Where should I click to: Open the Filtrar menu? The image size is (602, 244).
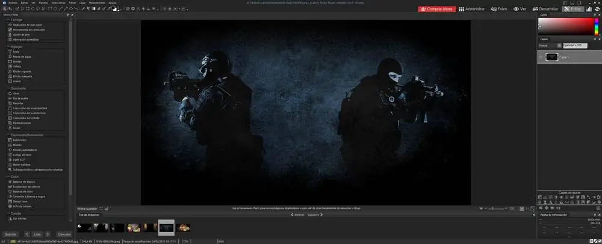[72, 2]
